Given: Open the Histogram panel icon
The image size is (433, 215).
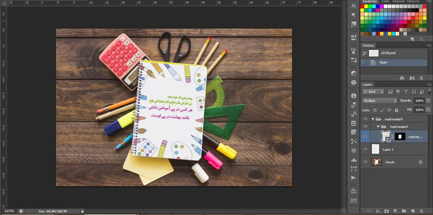Looking at the screenshot, I should (x=354, y=160).
